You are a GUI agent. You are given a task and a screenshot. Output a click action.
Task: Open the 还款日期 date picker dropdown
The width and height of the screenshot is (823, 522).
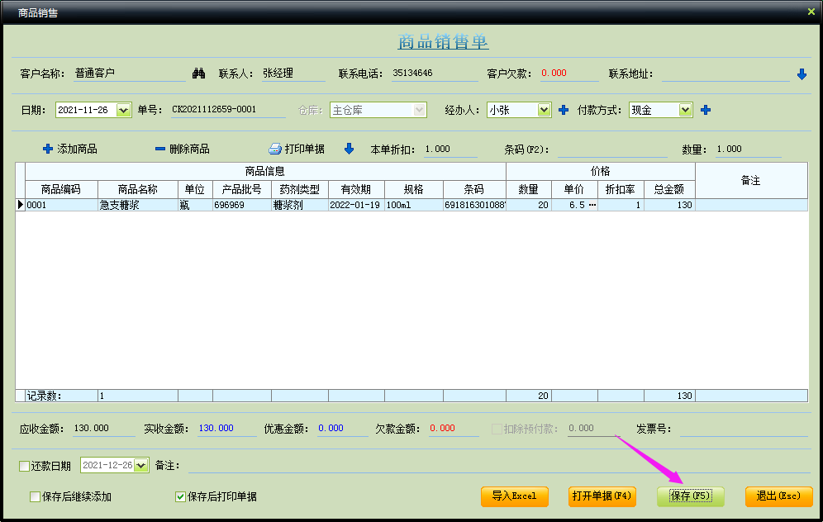tap(140, 465)
